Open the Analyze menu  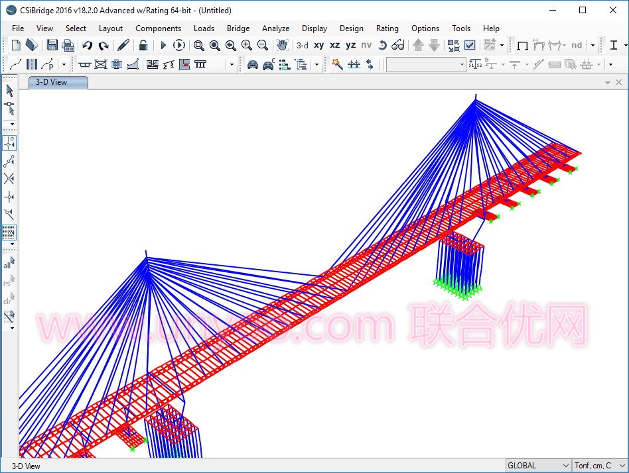[275, 28]
